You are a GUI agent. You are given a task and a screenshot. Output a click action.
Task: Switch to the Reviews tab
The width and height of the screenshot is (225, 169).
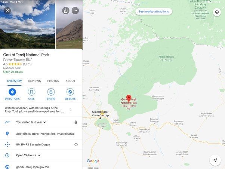click(x=35, y=81)
